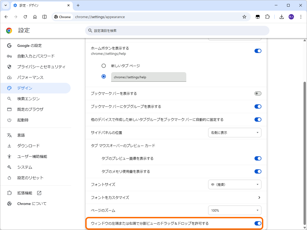
Task: Bookmark this page with the star icon
Action: coord(244,17)
